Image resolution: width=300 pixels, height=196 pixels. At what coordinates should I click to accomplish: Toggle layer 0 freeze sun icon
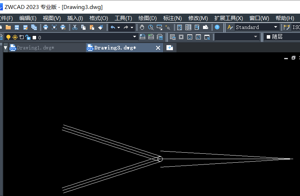pyautogui.click(x=15, y=37)
